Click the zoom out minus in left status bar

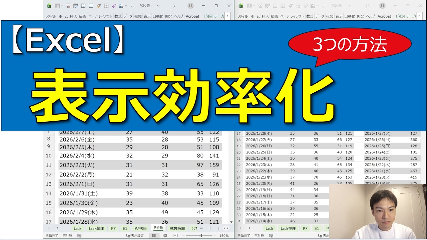183,236
